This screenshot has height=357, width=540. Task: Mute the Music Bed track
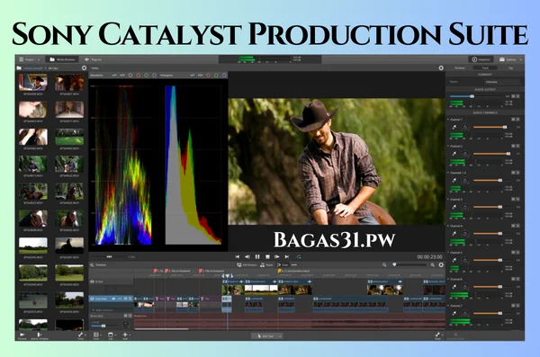125,316
